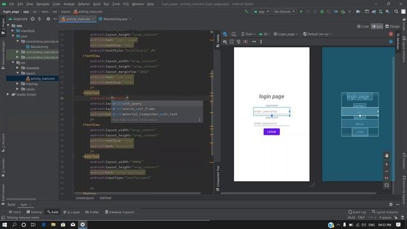Open the No Devices dropdown
407x229 pixels.
coord(284,11)
